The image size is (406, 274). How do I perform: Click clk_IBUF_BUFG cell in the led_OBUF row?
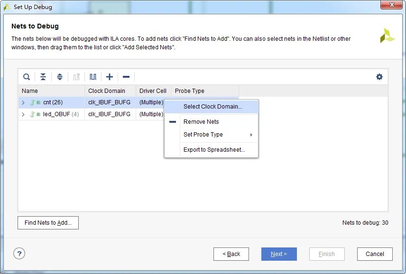point(109,114)
